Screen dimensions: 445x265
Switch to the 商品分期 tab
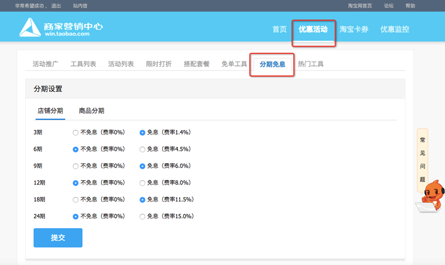tap(91, 111)
